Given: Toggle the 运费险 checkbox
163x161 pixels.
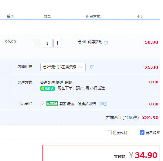Looking at the screenshot, I should [43, 104].
